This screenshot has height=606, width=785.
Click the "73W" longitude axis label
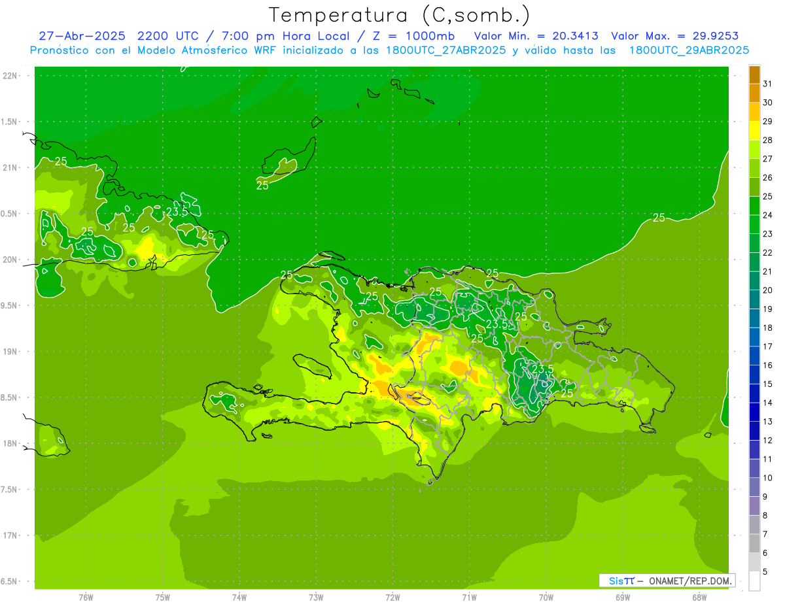[316, 598]
